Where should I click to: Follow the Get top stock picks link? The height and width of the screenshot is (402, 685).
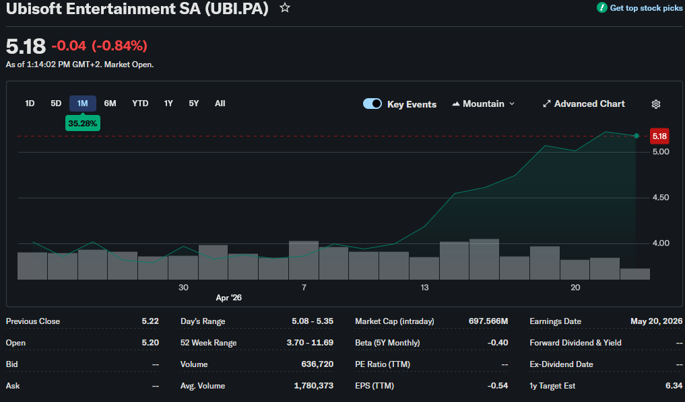(646, 8)
